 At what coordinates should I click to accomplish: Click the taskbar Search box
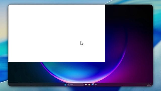(x=75, y=85)
